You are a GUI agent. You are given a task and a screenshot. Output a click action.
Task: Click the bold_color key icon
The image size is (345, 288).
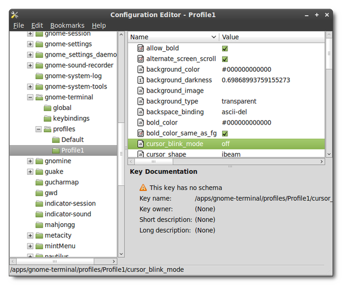pos(141,122)
